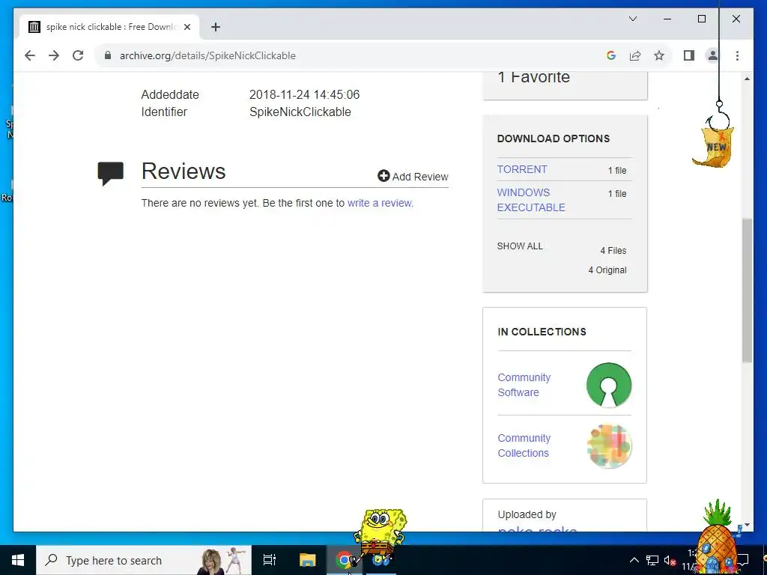
Task: Open the Chrome three-dot menu
Action: coord(737,55)
